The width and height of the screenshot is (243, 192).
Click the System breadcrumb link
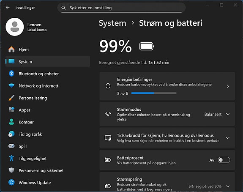(112, 23)
